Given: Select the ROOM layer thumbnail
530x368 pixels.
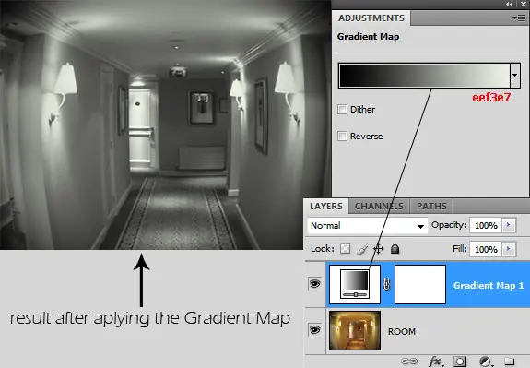Looking at the screenshot, I should pyautogui.click(x=355, y=330).
